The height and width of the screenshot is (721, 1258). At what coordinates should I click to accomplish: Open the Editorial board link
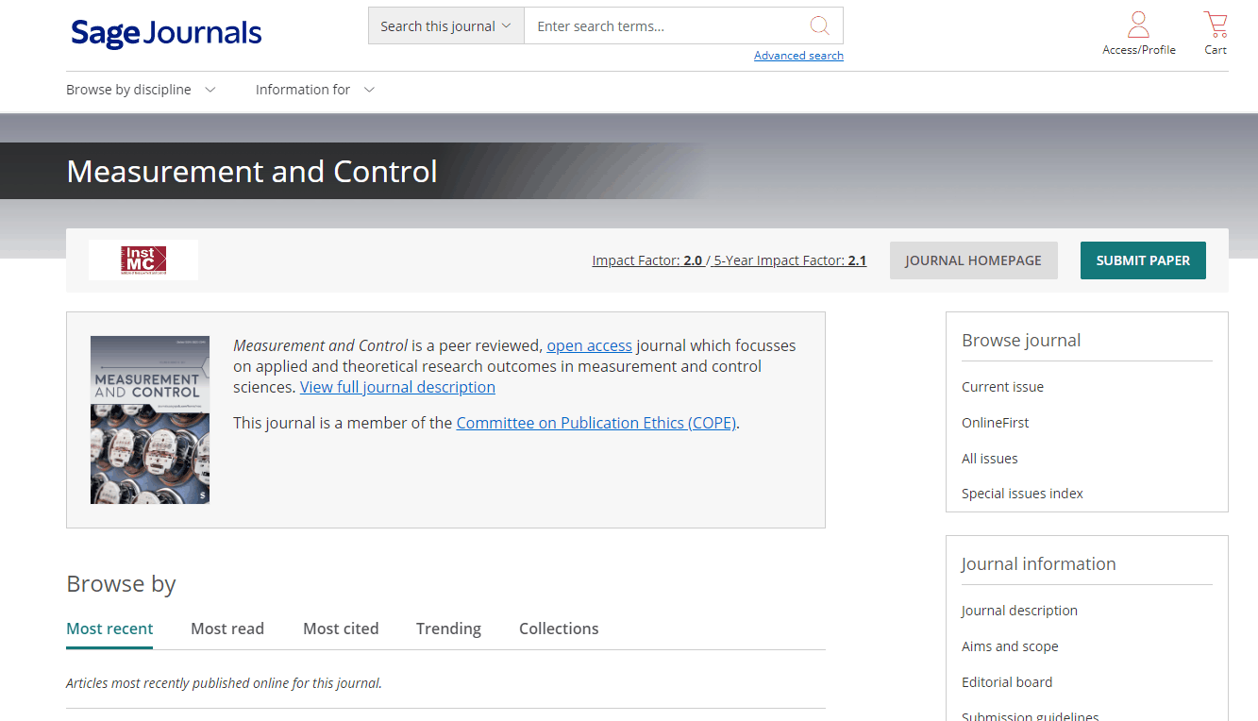pyautogui.click(x=1007, y=682)
